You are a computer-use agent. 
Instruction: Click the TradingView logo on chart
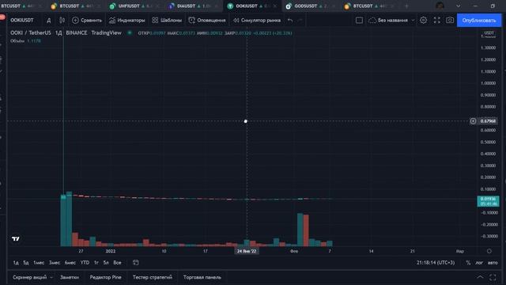(16, 239)
